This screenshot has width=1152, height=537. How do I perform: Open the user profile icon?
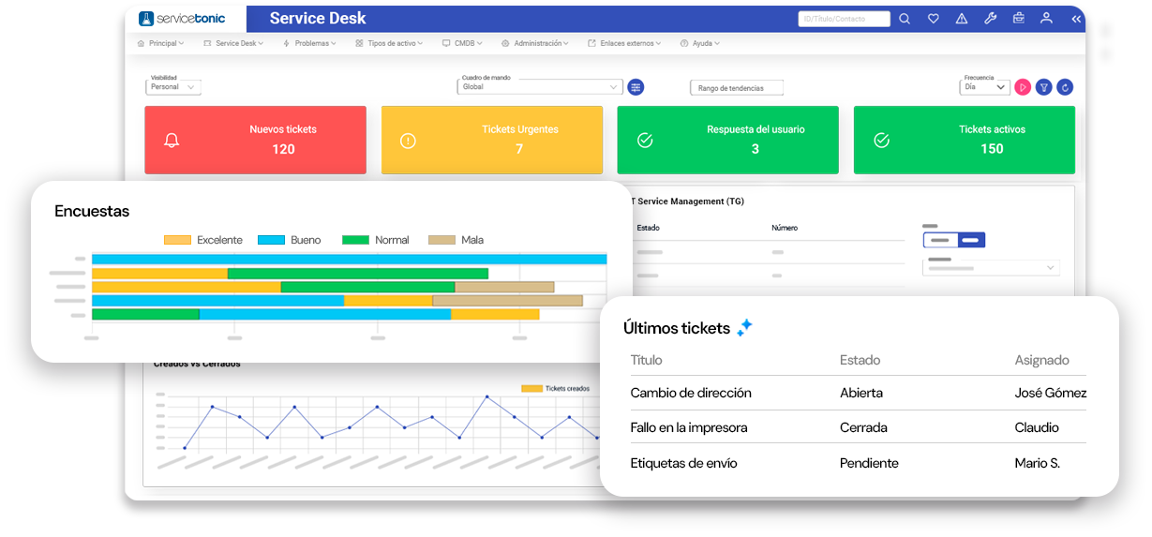click(x=1046, y=19)
